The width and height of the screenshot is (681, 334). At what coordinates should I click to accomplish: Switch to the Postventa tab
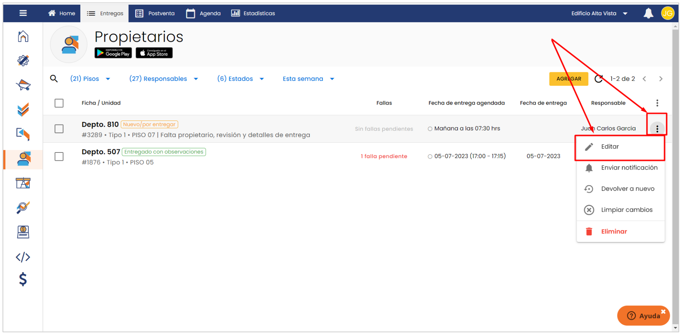click(x=155, y=13)
